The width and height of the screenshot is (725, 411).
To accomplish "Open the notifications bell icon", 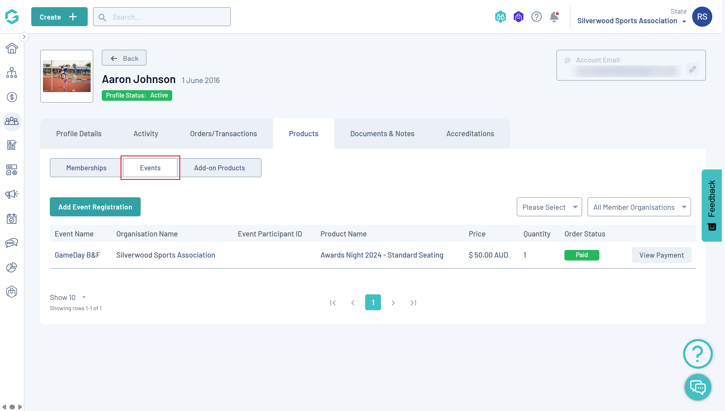I will click(554, 17).
